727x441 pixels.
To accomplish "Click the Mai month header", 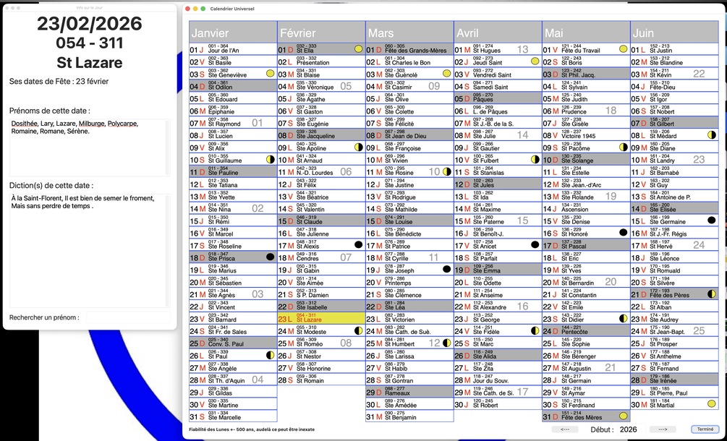I will (x=586, y=32).
